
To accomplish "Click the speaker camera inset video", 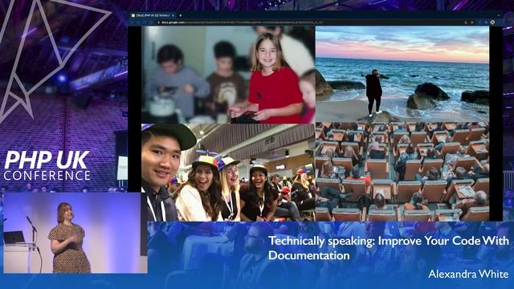I will coord(75,233).
